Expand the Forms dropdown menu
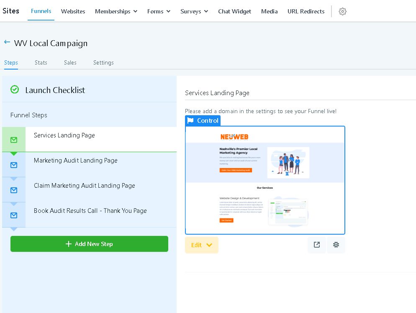 [159, 11]
